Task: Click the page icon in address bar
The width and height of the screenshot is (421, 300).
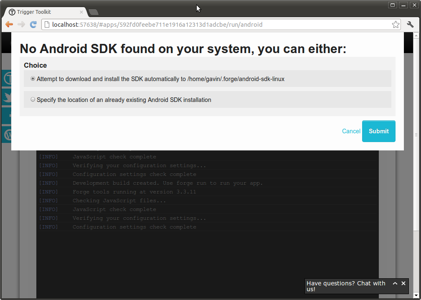Action: click(47, 24)
